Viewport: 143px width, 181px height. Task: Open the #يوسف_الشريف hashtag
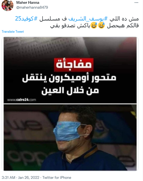click(x=88, y=19)
